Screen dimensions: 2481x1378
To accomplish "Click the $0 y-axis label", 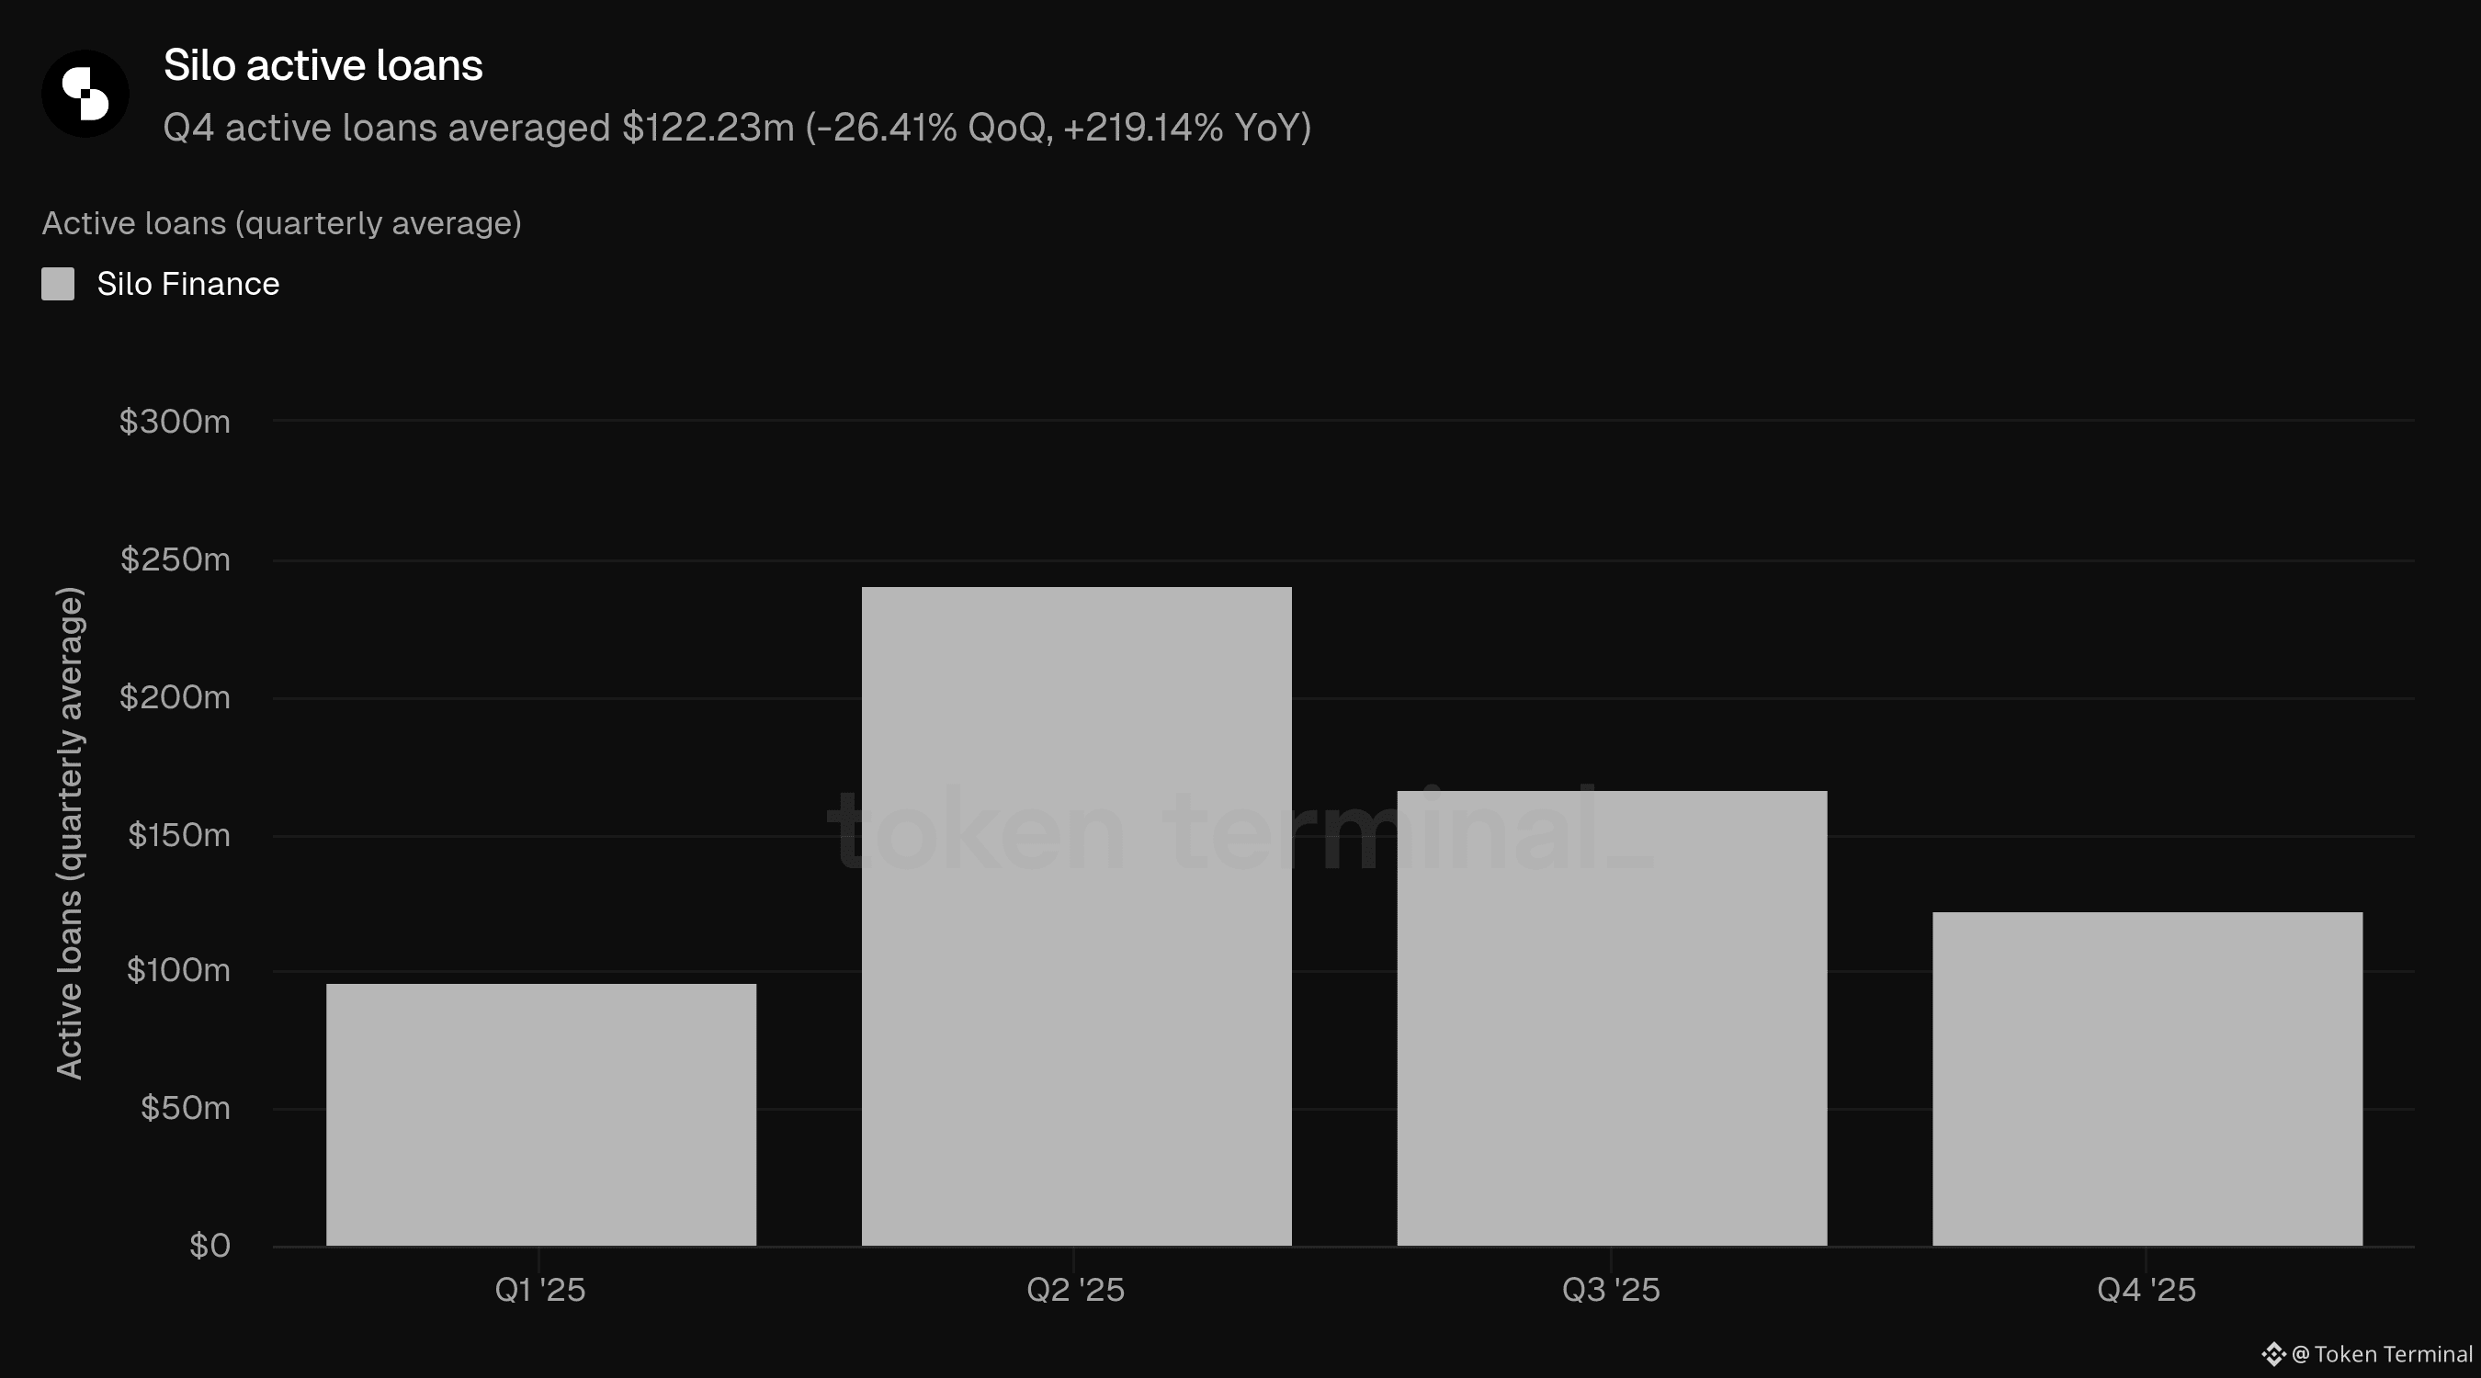I will (210, 1245).
